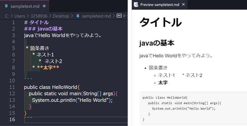Click the opening code fence on line 10
The image size is (247, 126).
click(x=28, y=79)
